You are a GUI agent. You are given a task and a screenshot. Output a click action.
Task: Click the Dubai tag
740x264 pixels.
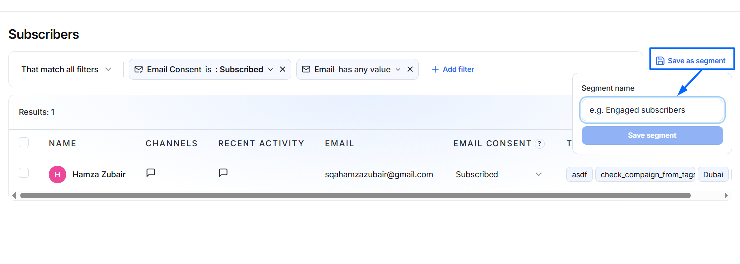(713, 174)
